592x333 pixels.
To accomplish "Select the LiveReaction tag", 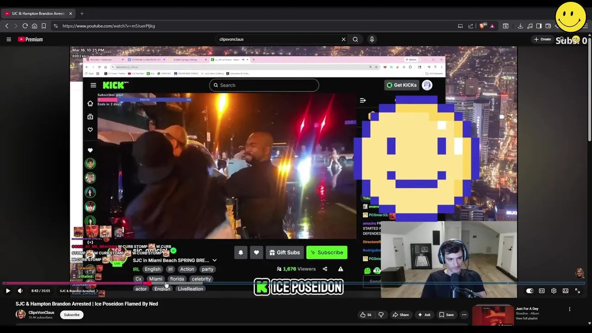I will click(x=191, y=289).
